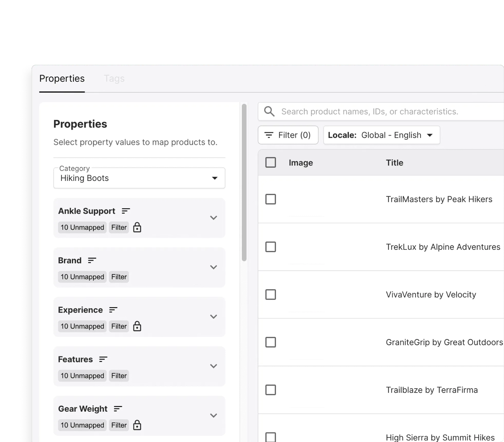This screenshot has width=504, height=442.
Task: Click the lock icon on Experience property
Action: click(138, 326)
